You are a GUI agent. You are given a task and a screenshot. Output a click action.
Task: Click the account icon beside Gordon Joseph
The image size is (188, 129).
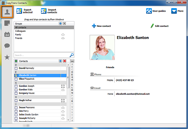tap(63, 86)
